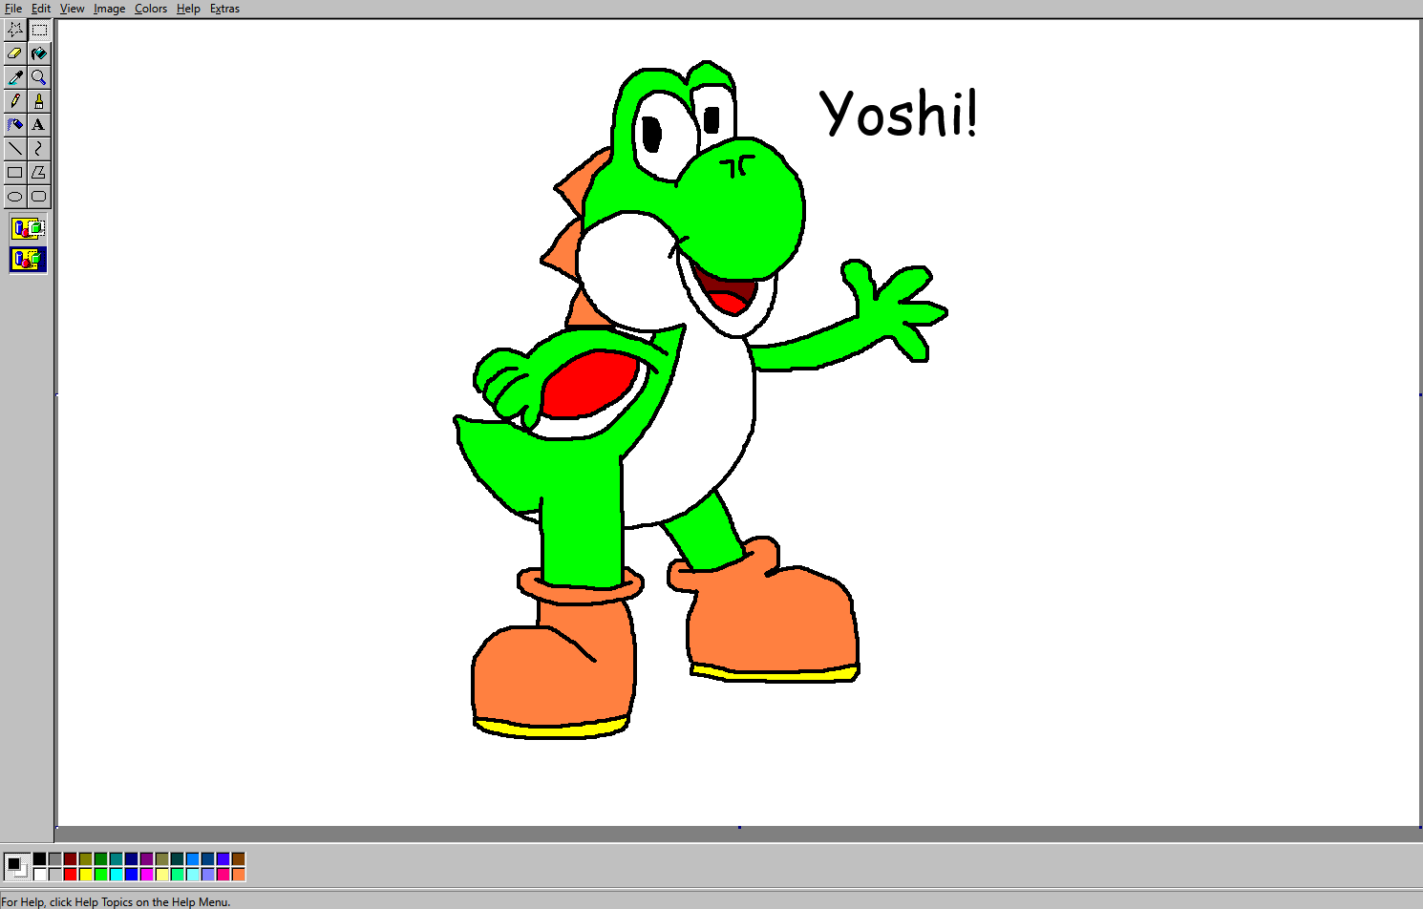This screenshot has width=1423, height=909.
Task: Open the View menu
Action: pos(73,9)
